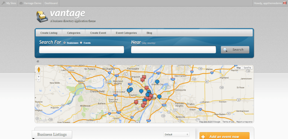The width and height of the screenshot is (288, 139).
Task: Click the lone blue marker northeast of Clayton
Action: pyautogui.click(x=141, y=91)
